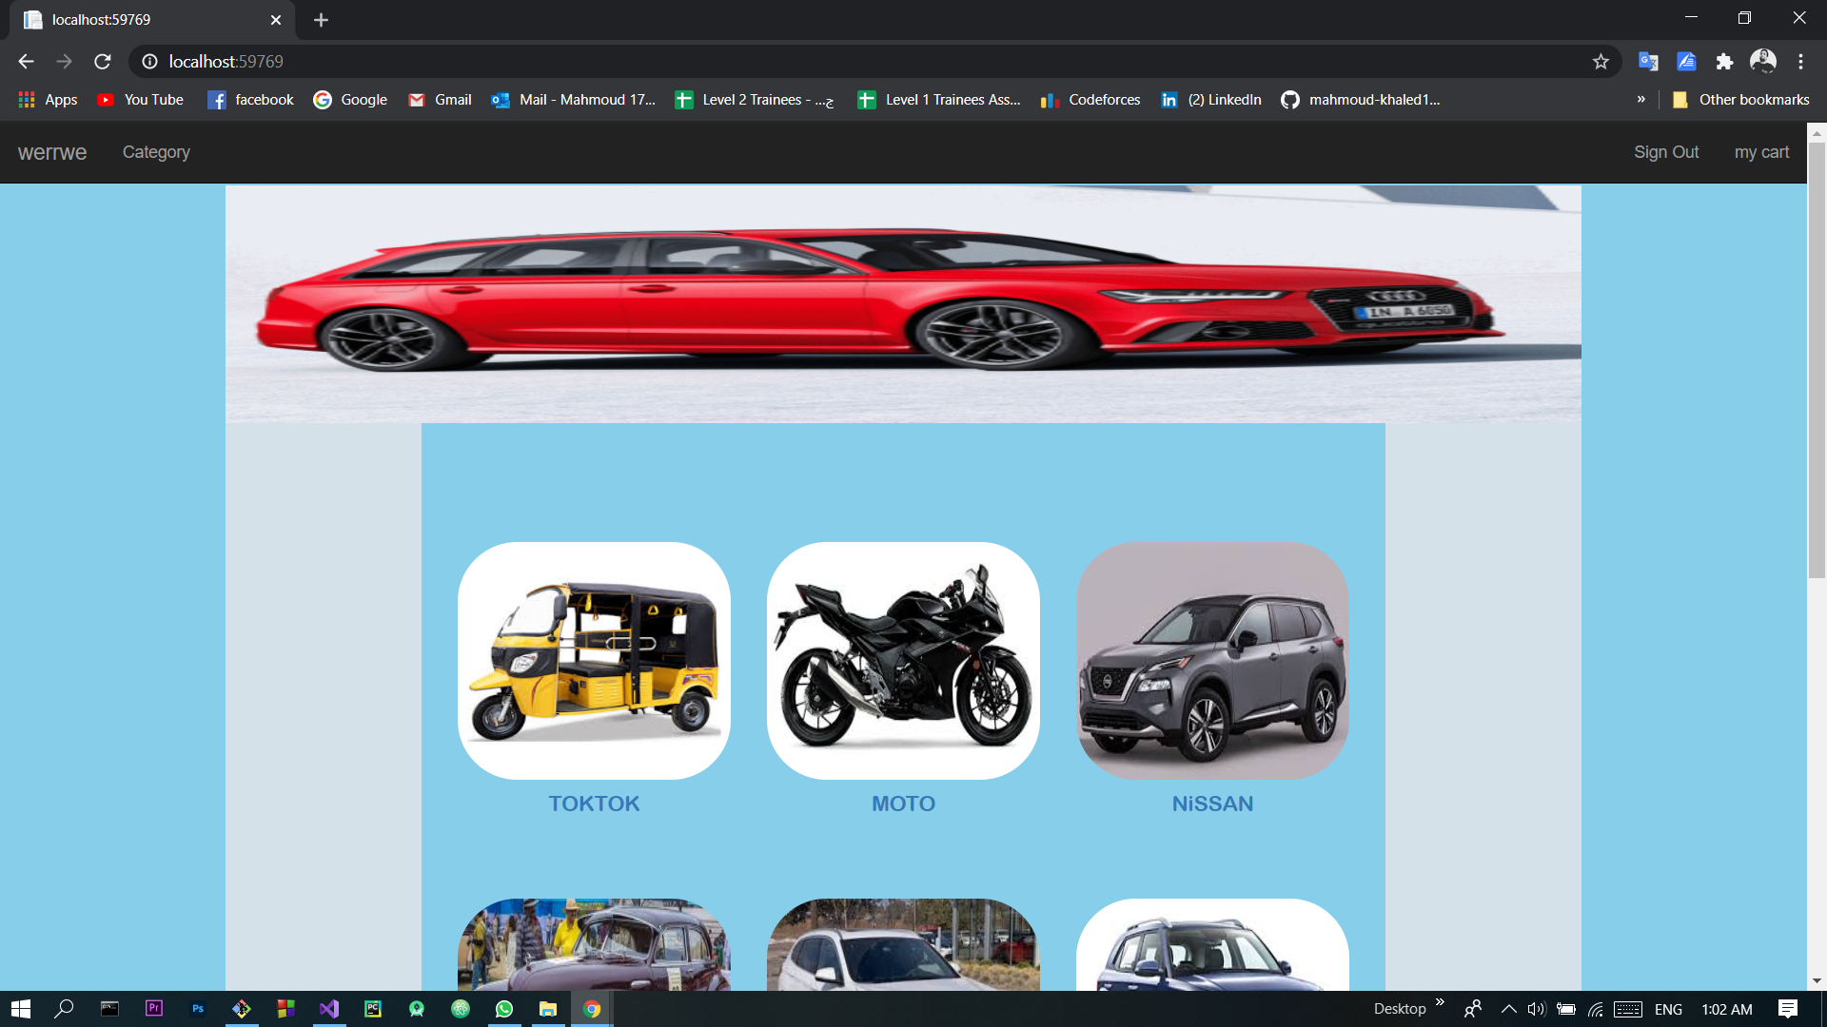Viewport: 1827px width, 1027px height.
Task: Close the localhost:59769 tab
Action: tap(276, 20)
